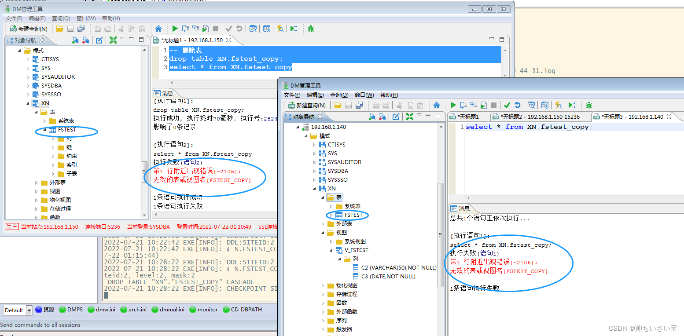Click the green bug debug icon, front window

pyautogui.click(x=589, y=105)
